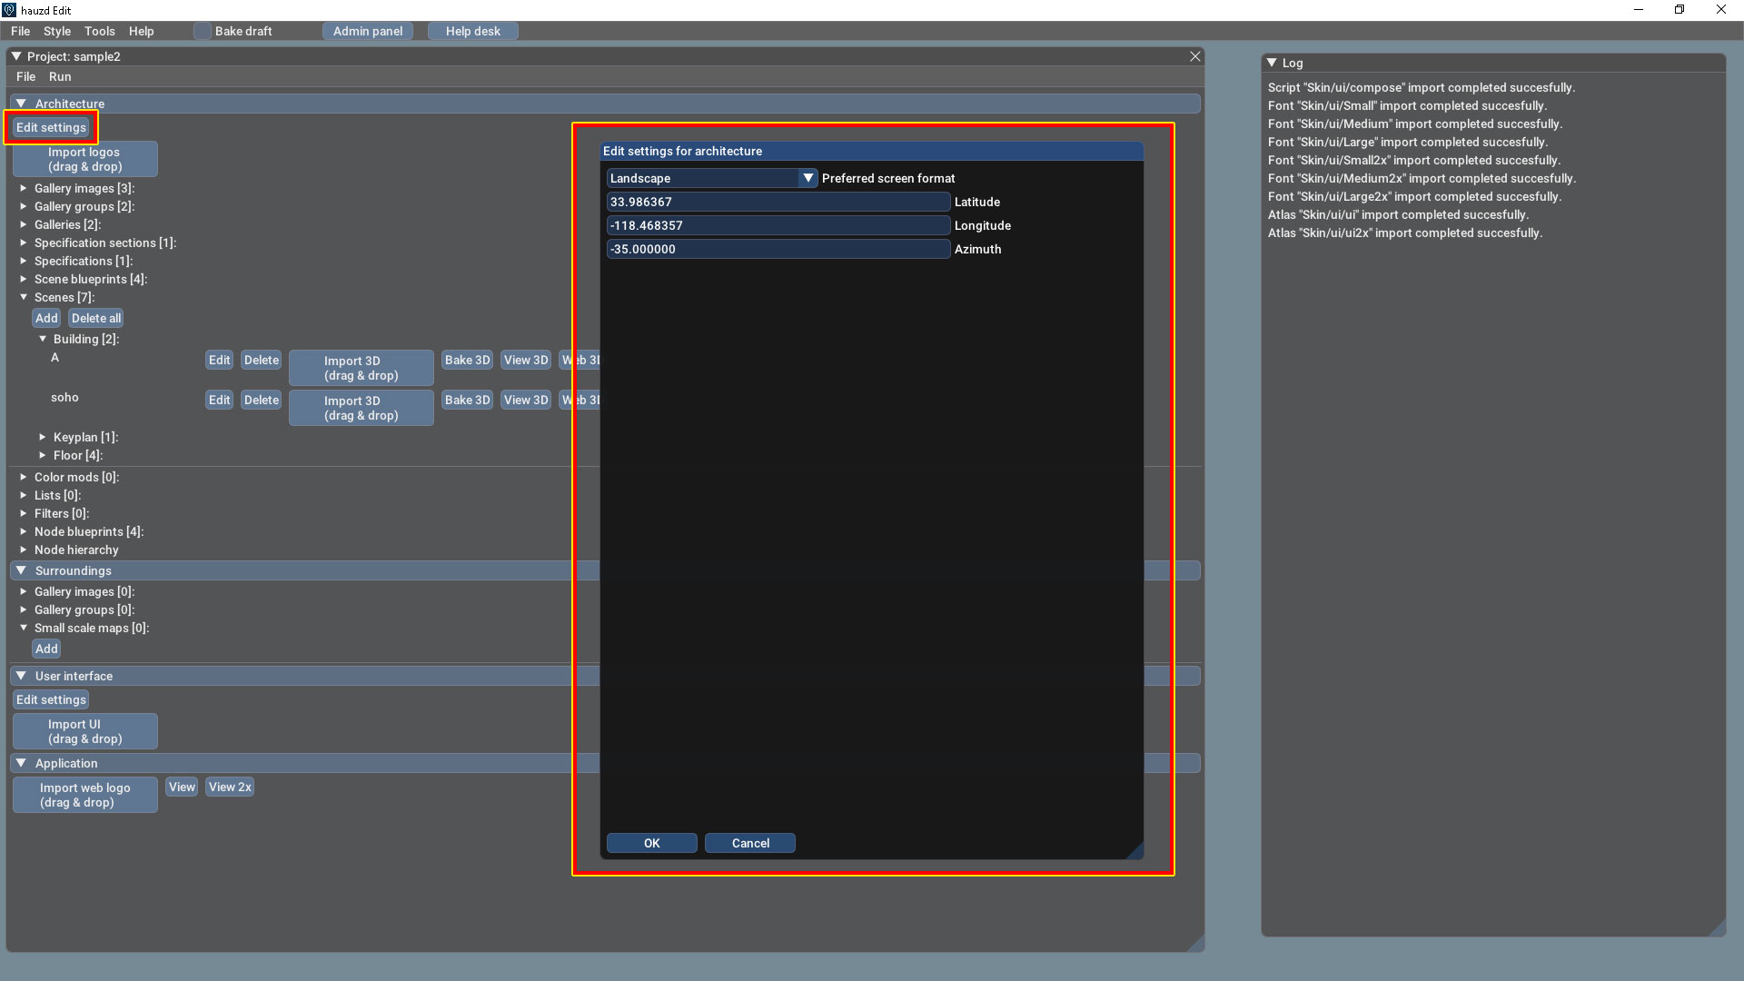The width and height of the screenshot is (1744, 981).
Task: Expand the Keyplan [1] node
Action: [43, 437]
